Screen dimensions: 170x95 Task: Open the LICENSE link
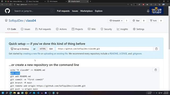pos(123,54)
